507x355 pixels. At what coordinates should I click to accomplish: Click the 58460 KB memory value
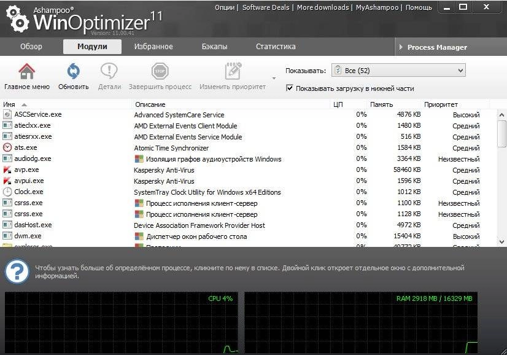[x=407, y=170]
